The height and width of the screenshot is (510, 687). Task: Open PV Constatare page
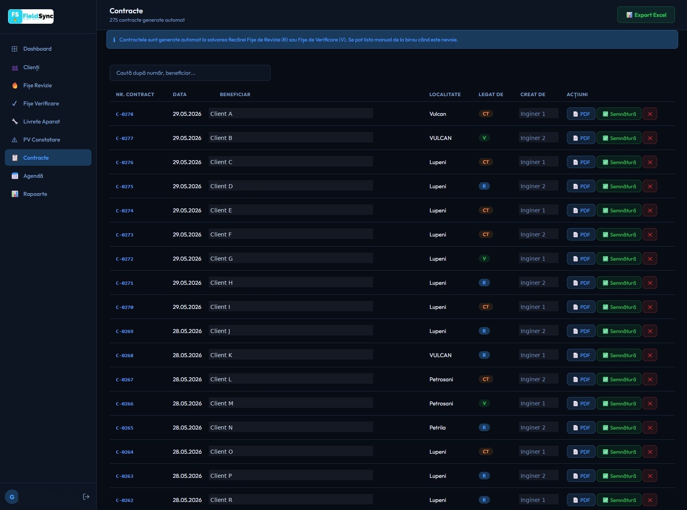click(x=48, y=140)
